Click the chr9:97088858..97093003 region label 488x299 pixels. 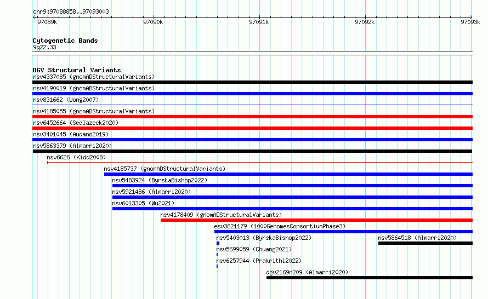(71, 12)
